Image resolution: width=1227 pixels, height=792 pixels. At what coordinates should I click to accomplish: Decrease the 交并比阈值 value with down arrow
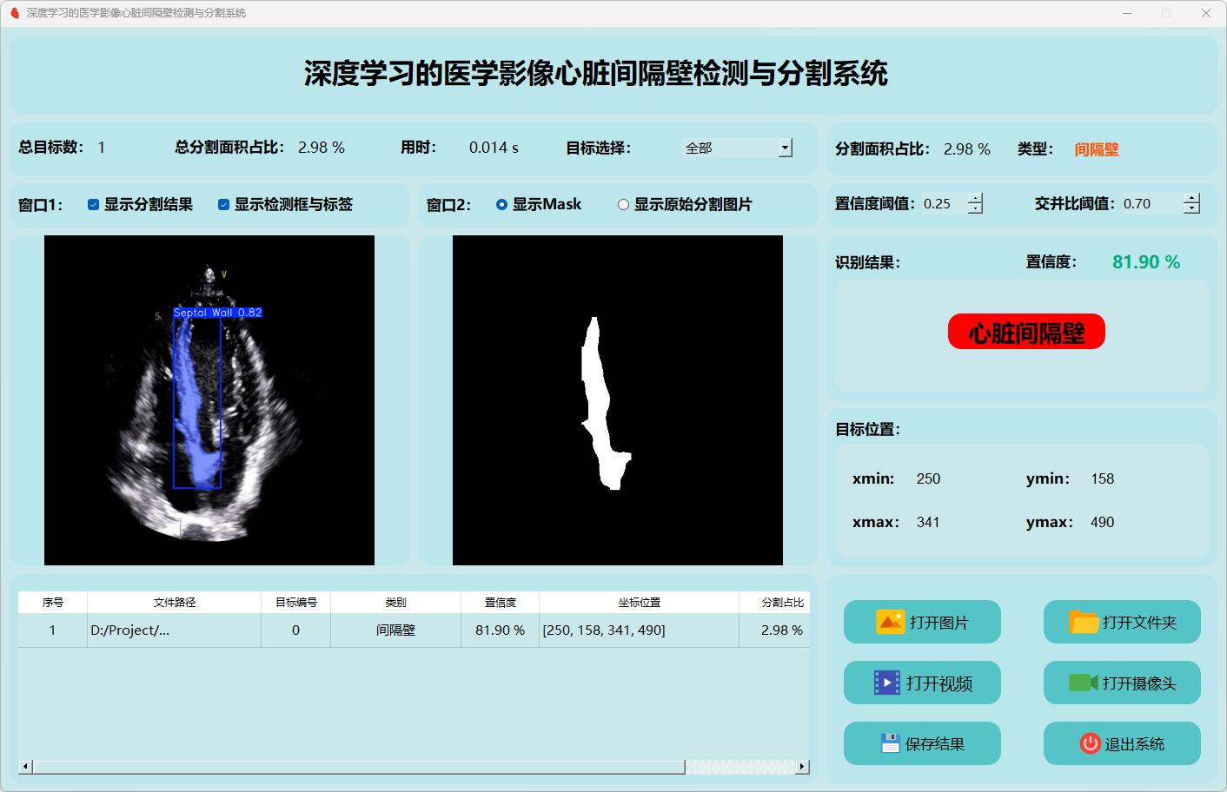tap(1191, 208)
